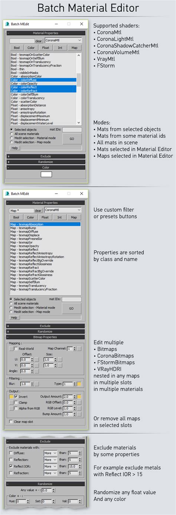This screenshot has height=515, width=176.
Task: Open the More dropdown in the Reflection row
Action: (50, 460)
